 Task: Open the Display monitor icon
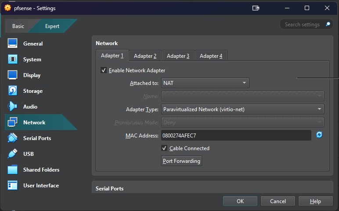(13, 75)
